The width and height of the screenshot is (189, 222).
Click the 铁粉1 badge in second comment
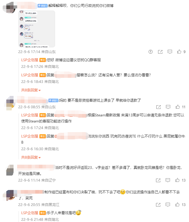[x=53, y=100]
